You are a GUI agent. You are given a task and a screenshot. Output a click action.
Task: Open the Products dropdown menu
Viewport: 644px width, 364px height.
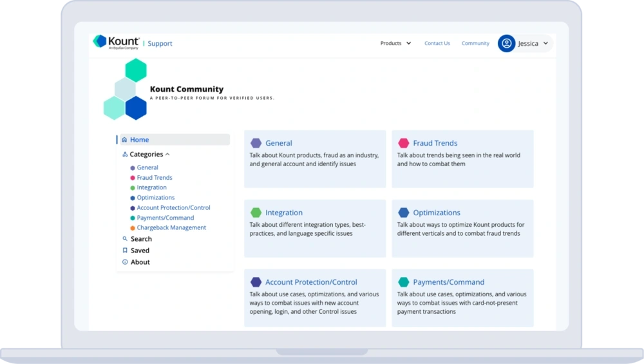point(395,43)
